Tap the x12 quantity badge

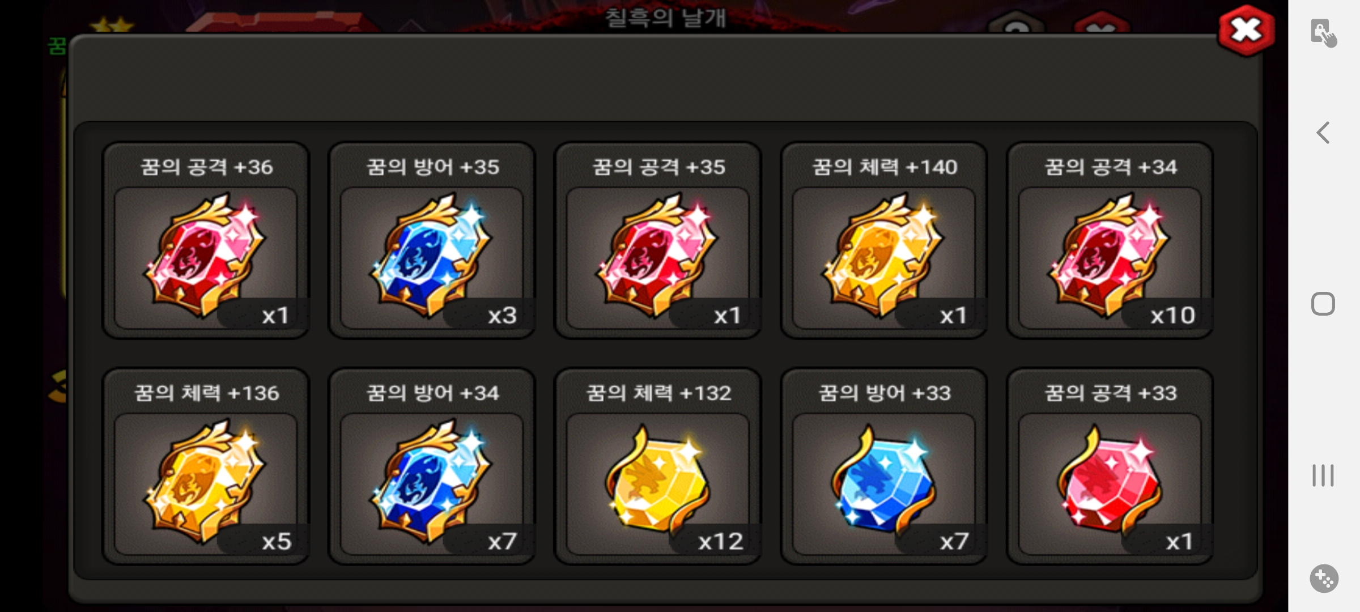point(720,542)
